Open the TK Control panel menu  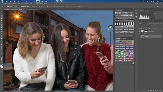(x=133, y=38)
